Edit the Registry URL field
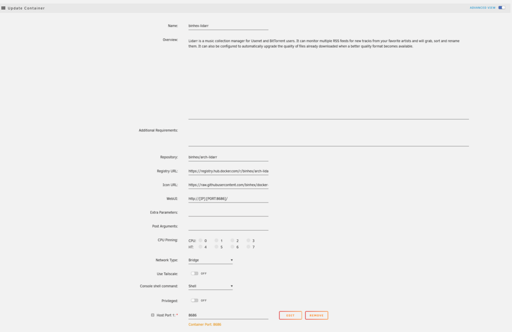 click(x=228, y=171)
